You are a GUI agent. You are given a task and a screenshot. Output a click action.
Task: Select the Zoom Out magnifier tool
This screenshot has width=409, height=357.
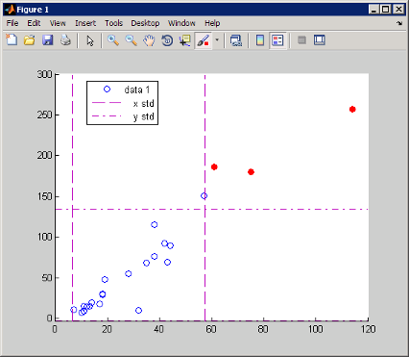point(132,40)
